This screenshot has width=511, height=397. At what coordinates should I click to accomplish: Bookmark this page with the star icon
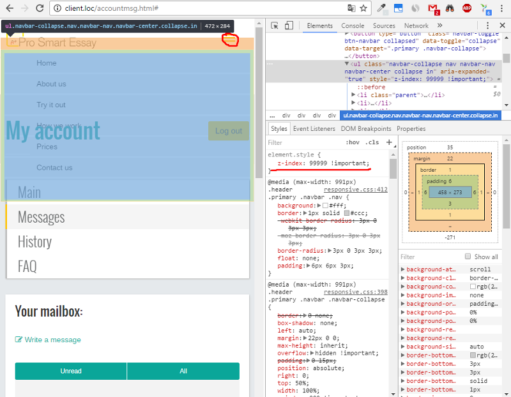[363, 8]
